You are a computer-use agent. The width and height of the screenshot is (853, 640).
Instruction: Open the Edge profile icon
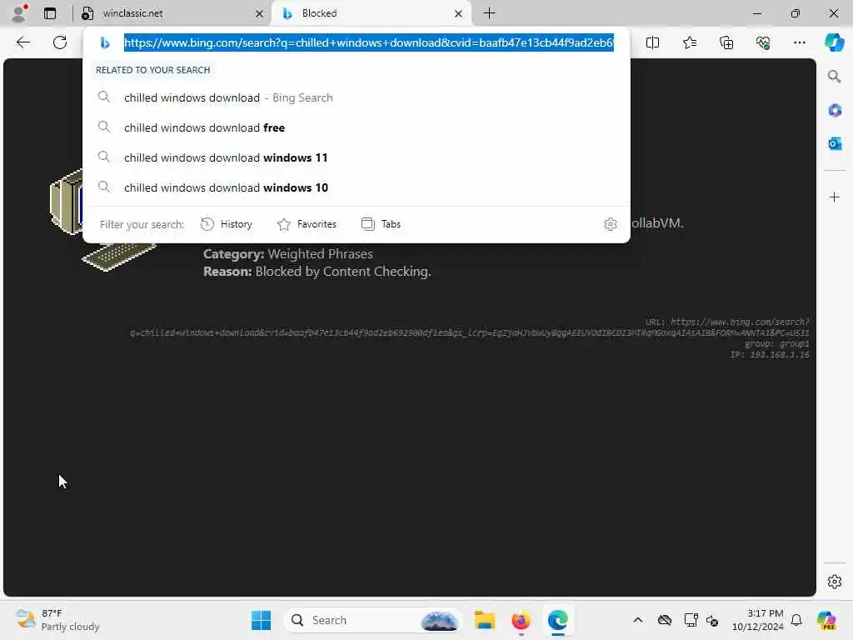19,13
